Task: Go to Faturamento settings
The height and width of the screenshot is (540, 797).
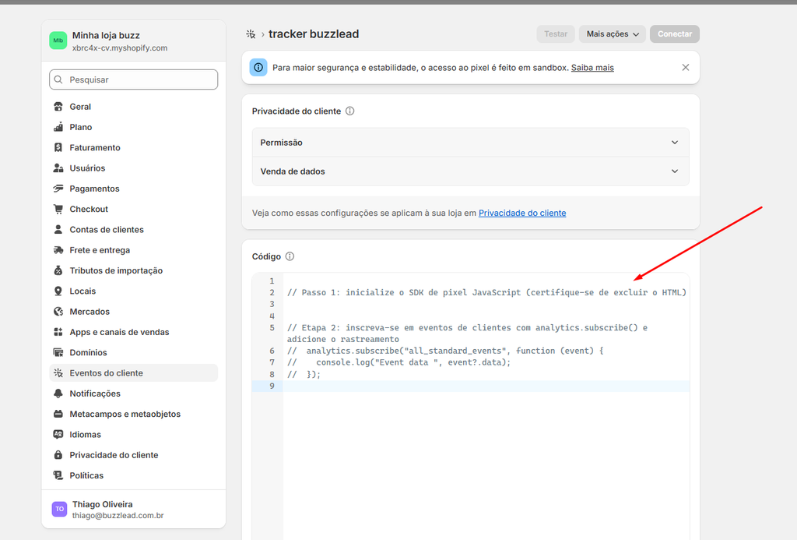Action: (133, 147)
